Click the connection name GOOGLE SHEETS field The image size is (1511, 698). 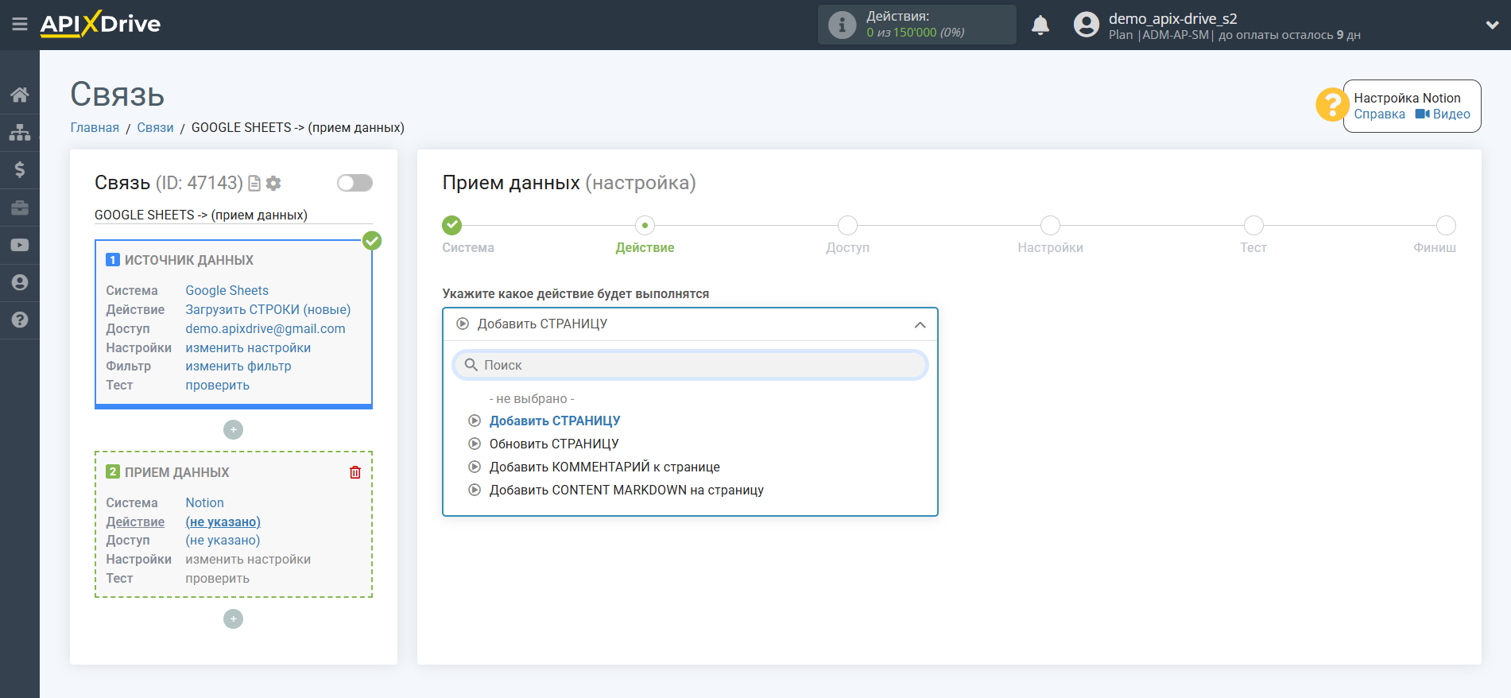coord(233,215)
